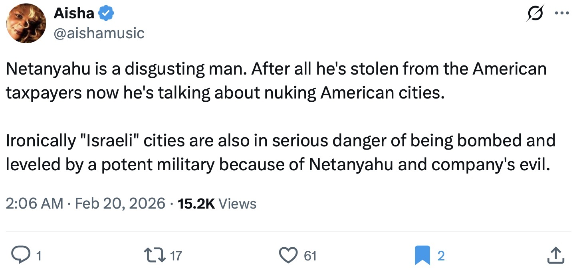Image resolution: width=587 pixels, height=272 pixels.
Task: Click the reply count of 1
Action: coord(39,256)
